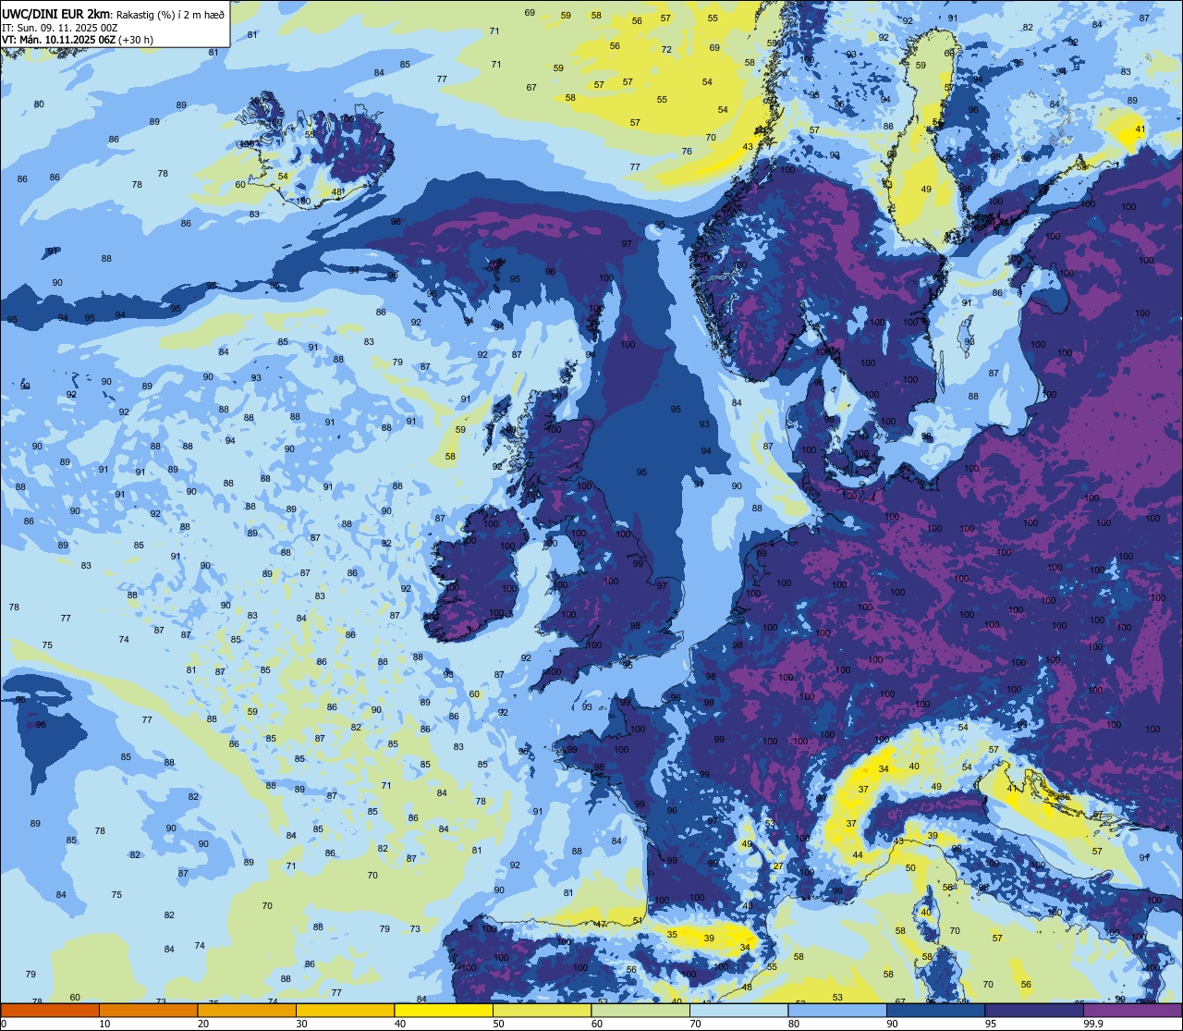Click the 90–95 dark blue legend segment
This screenshot has height=1031, width=1183.
pos(935,1011)
